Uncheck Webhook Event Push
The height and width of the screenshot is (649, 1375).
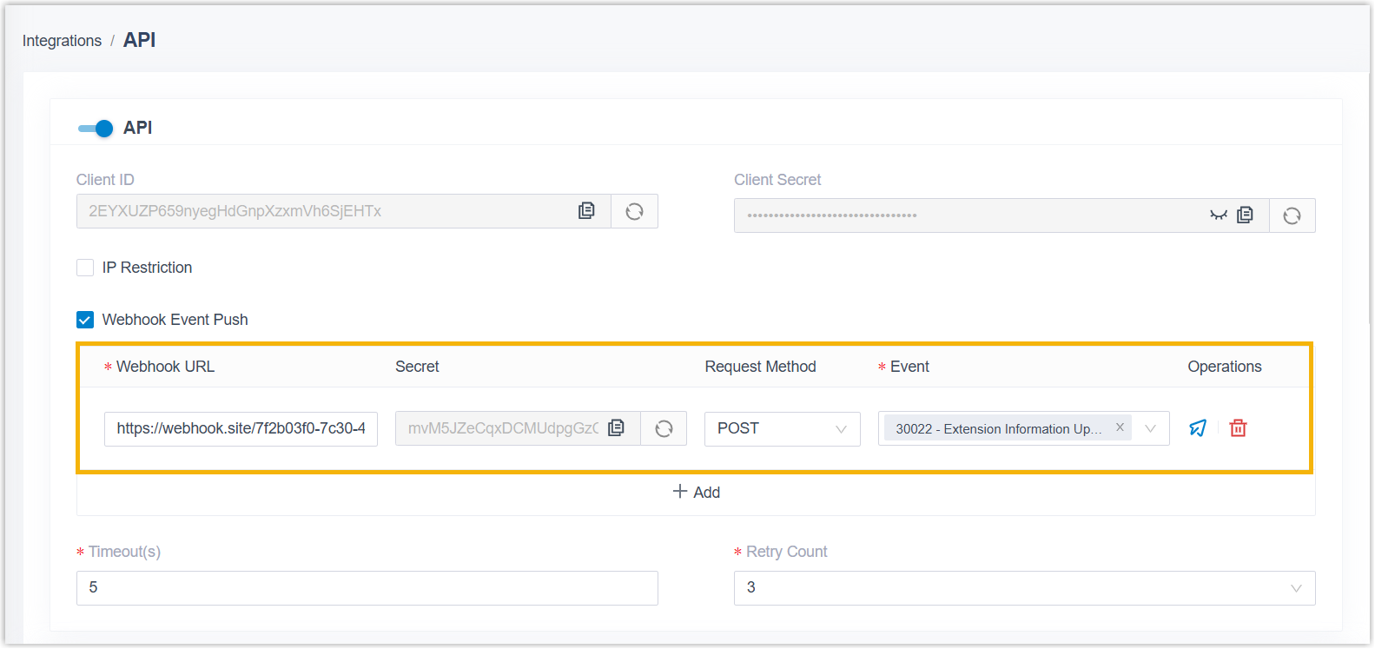tap(85, 320)
